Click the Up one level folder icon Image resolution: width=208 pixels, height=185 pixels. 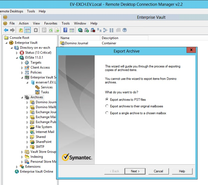(21, 30)
